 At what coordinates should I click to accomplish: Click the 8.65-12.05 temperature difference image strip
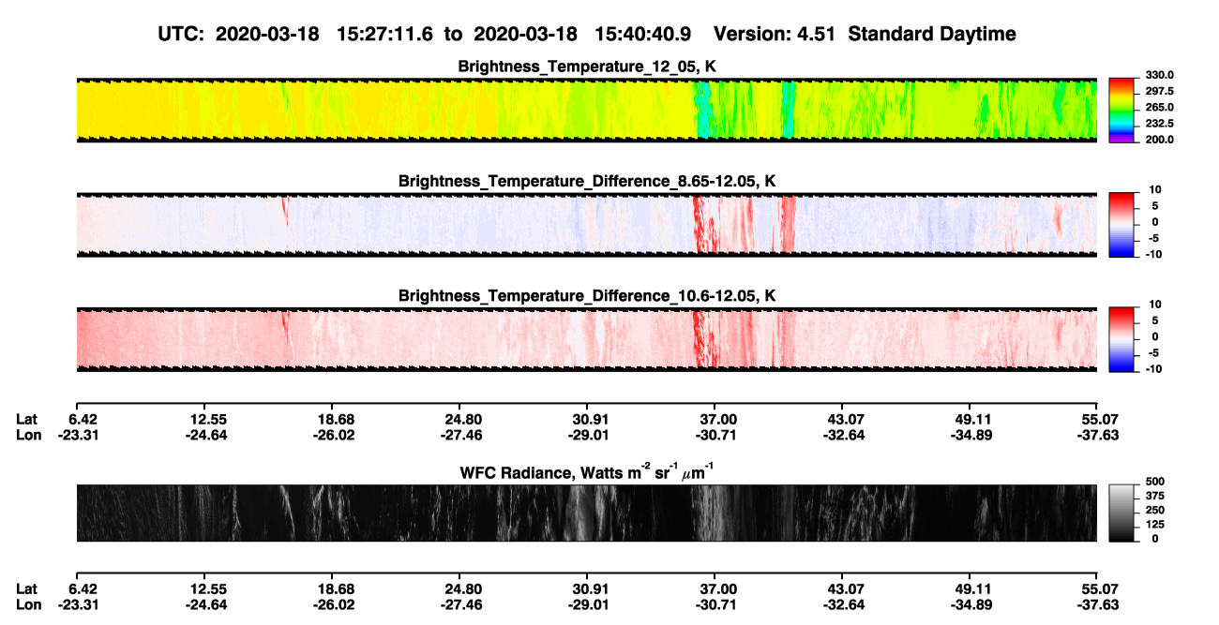click(587, 224)
